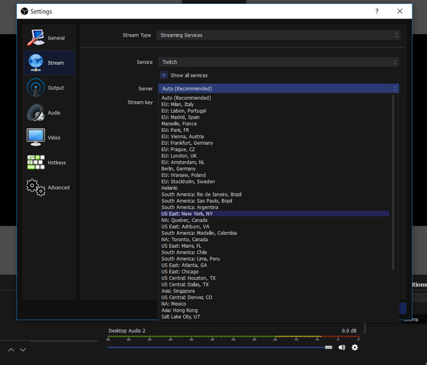Expand the Stream Type dropdown

(x=278, y=35)
